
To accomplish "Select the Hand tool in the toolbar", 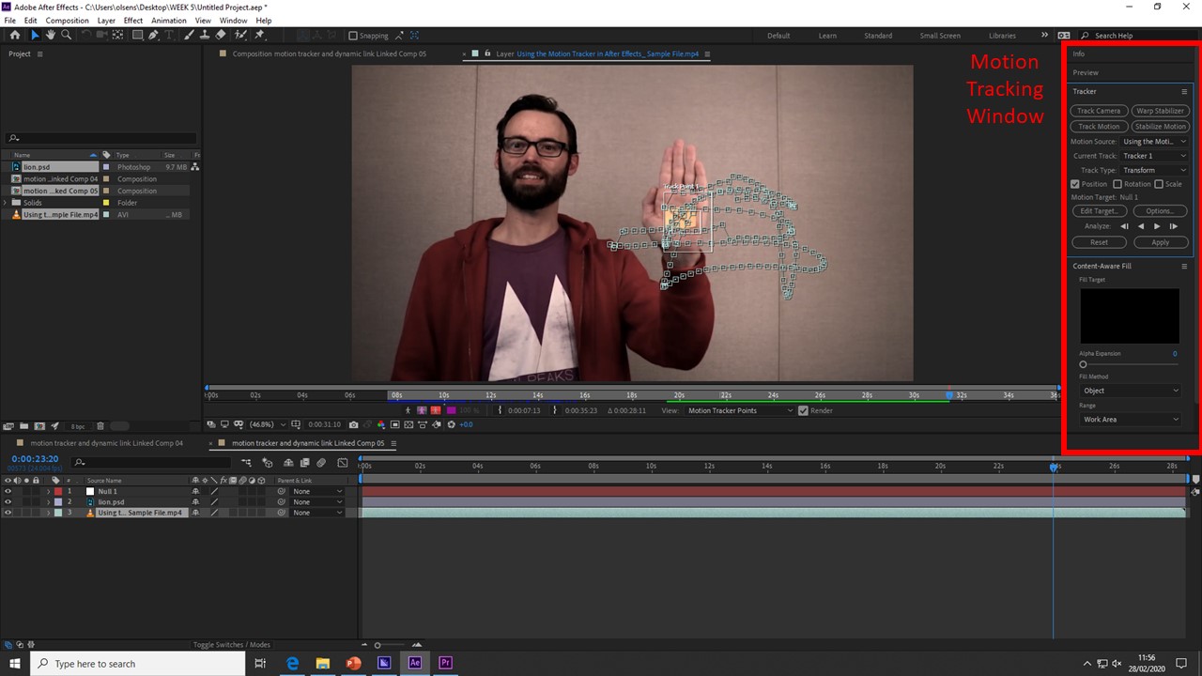I will 50,35.
